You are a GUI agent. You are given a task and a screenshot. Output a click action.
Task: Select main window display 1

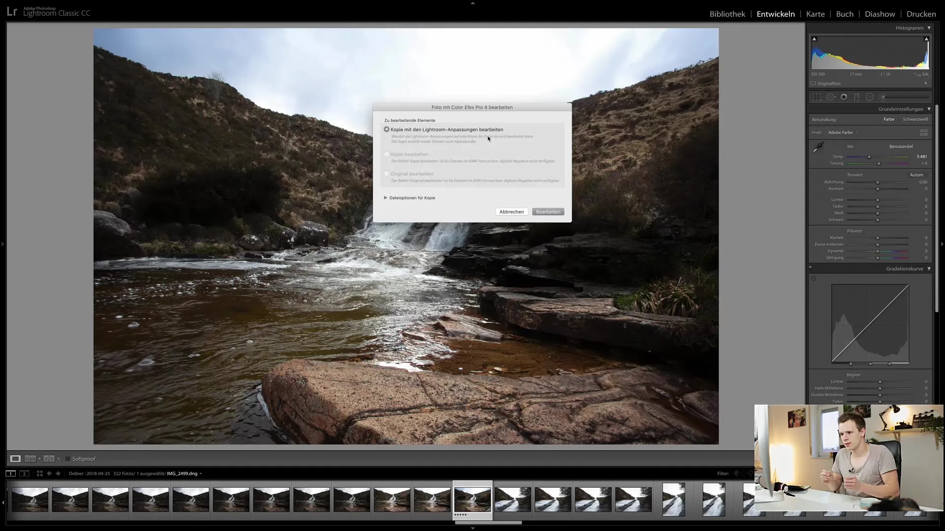[10, 473]
